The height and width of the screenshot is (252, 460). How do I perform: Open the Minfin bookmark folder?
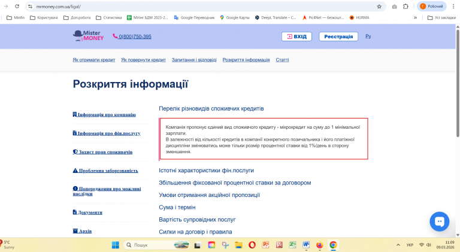(x=16, y=17)
